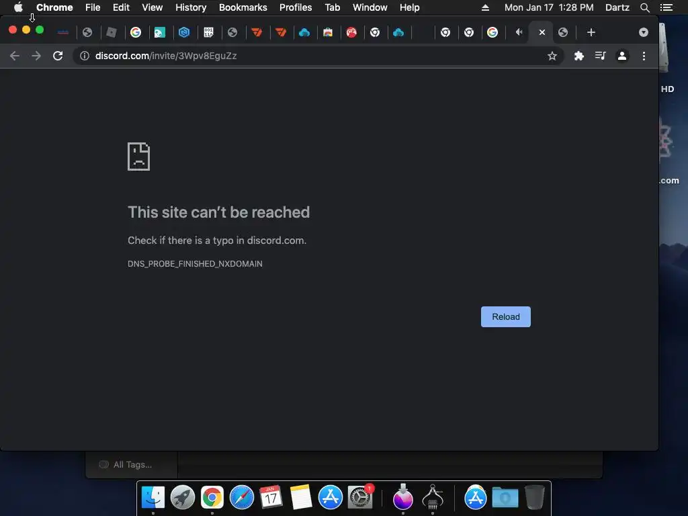Screen dimensions: 688x516
Task: Open the Edit menu
Action: click(x=121, y=7)
